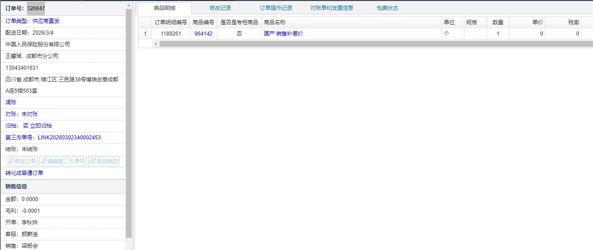Click the 订单类型：供应商直发 link
The height and width of the screenshot is (250, 593).
pos(32,21)
